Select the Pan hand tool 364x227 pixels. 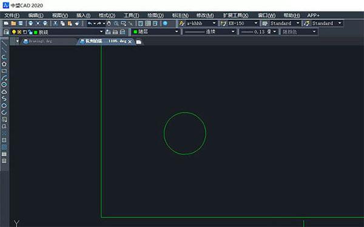coord(109,23)
